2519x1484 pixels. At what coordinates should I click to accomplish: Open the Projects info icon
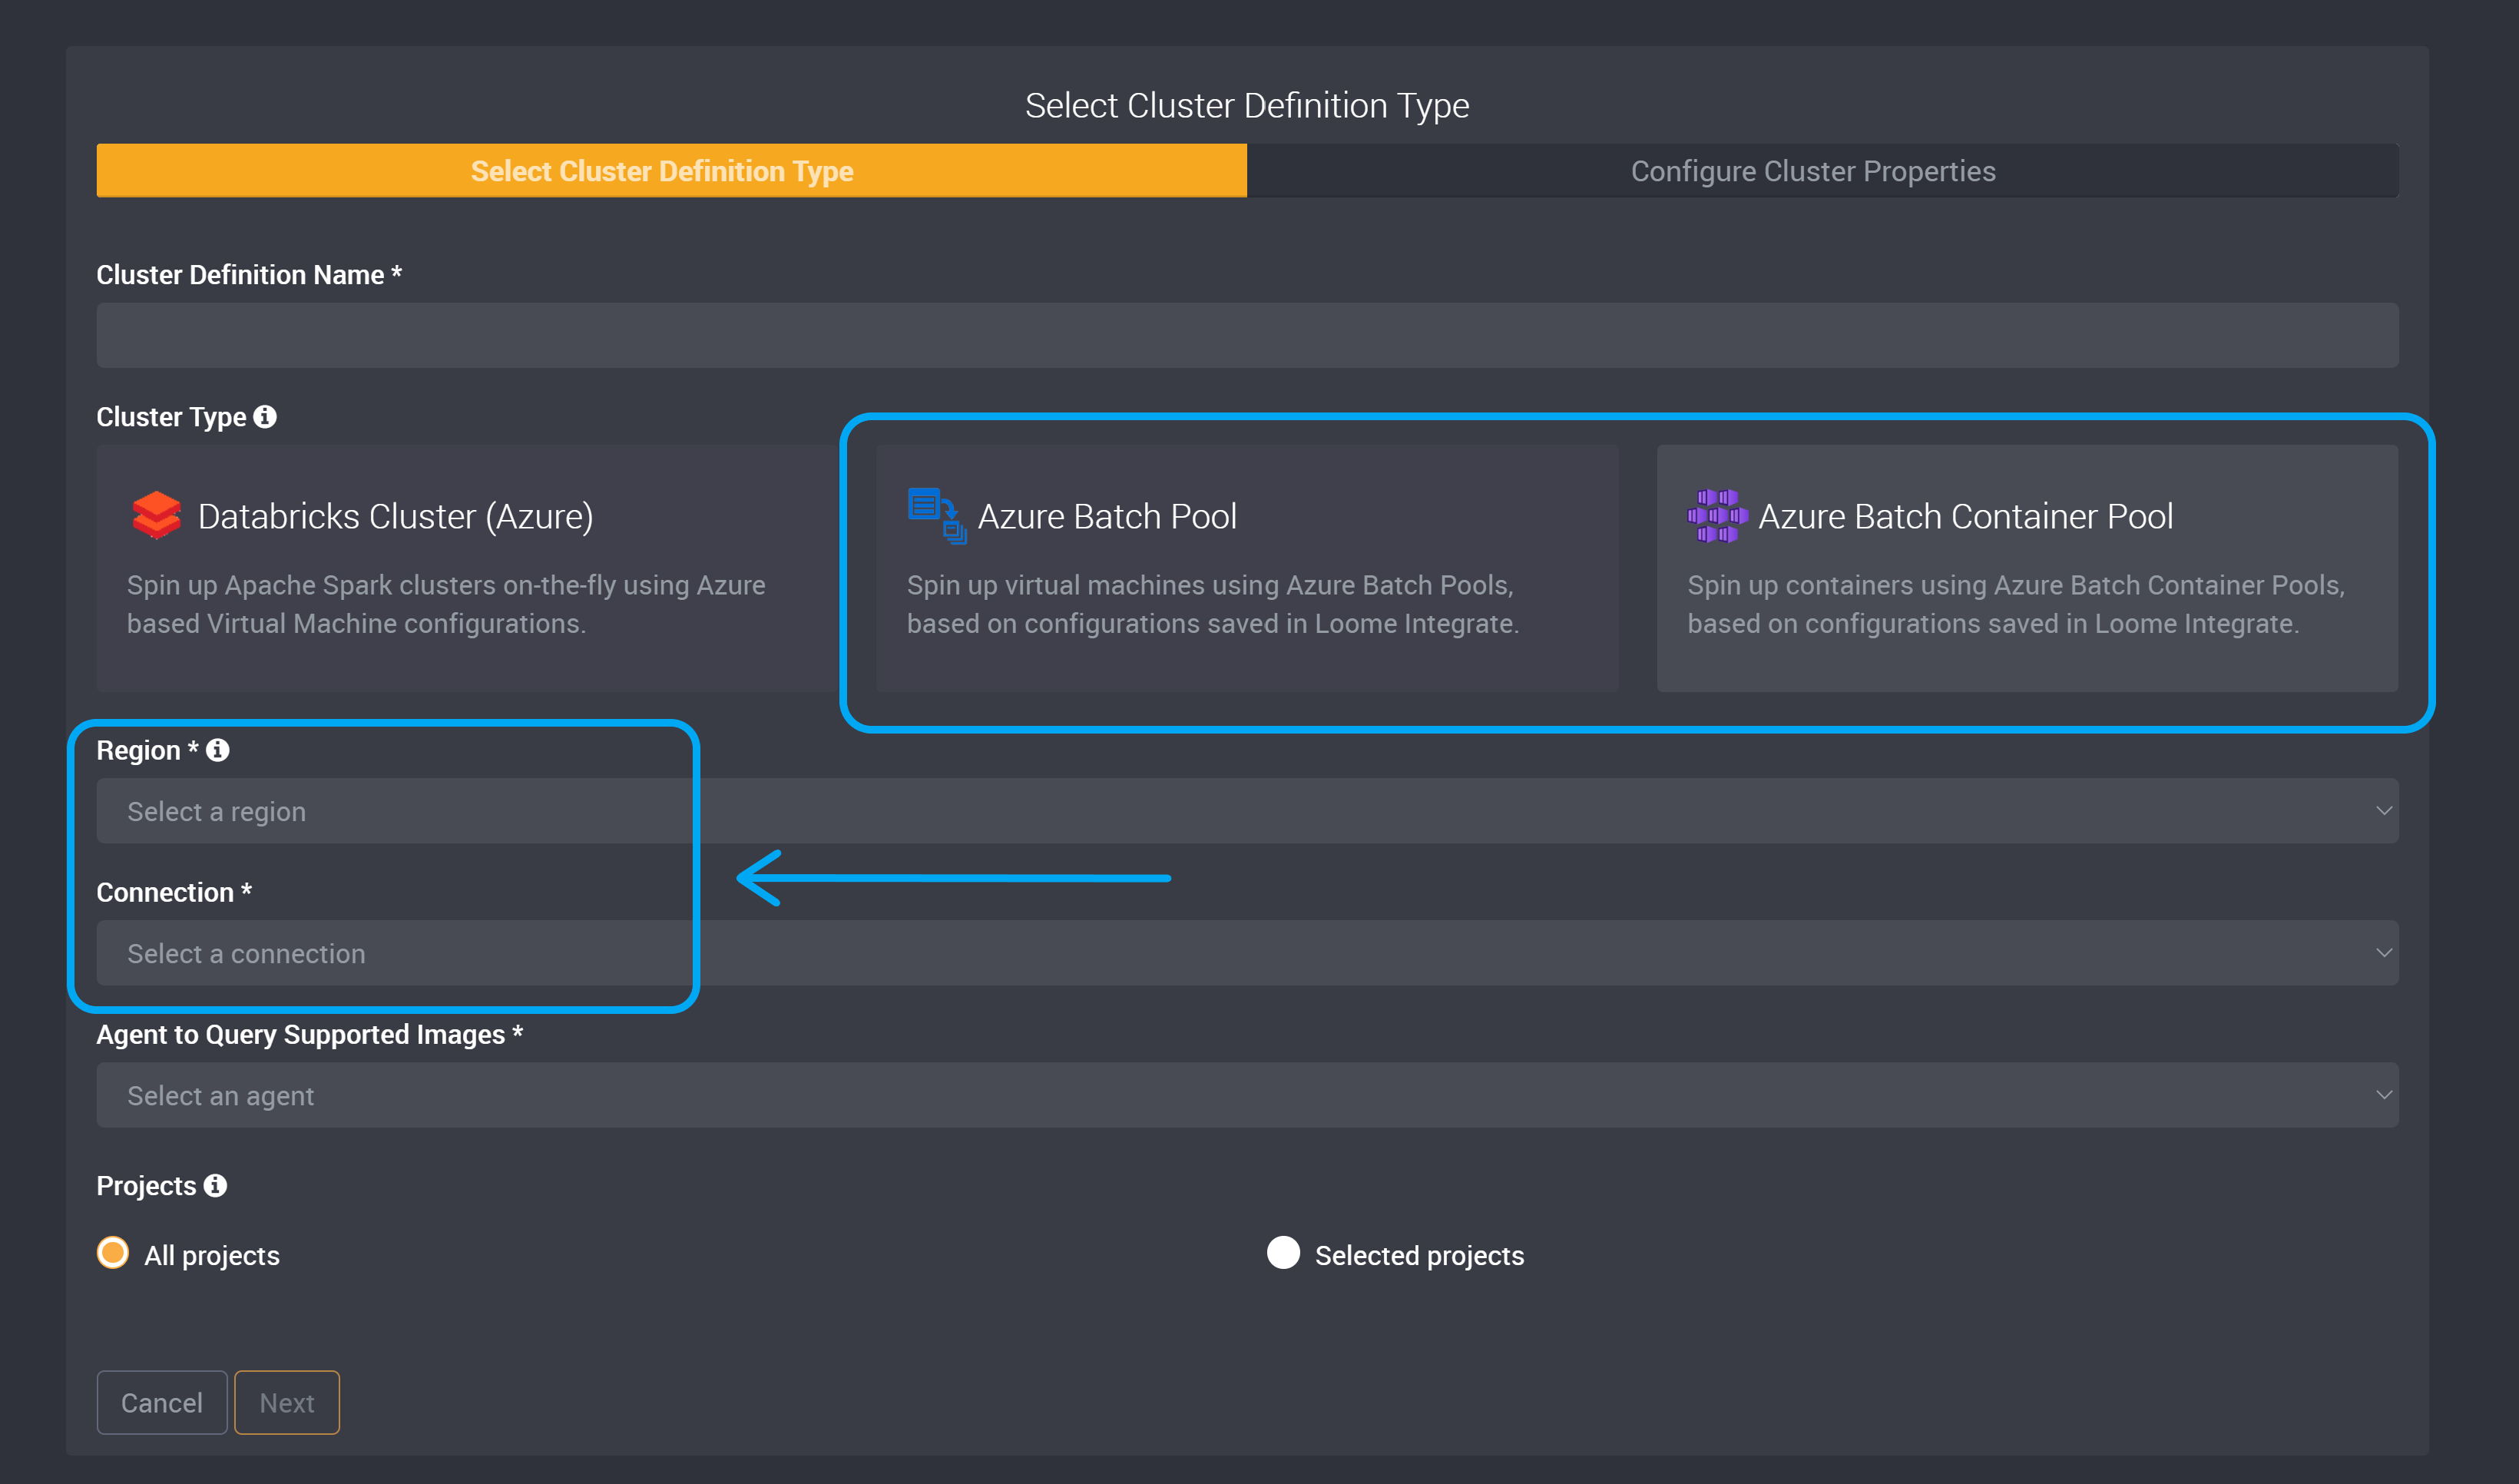click(215, 1185)
